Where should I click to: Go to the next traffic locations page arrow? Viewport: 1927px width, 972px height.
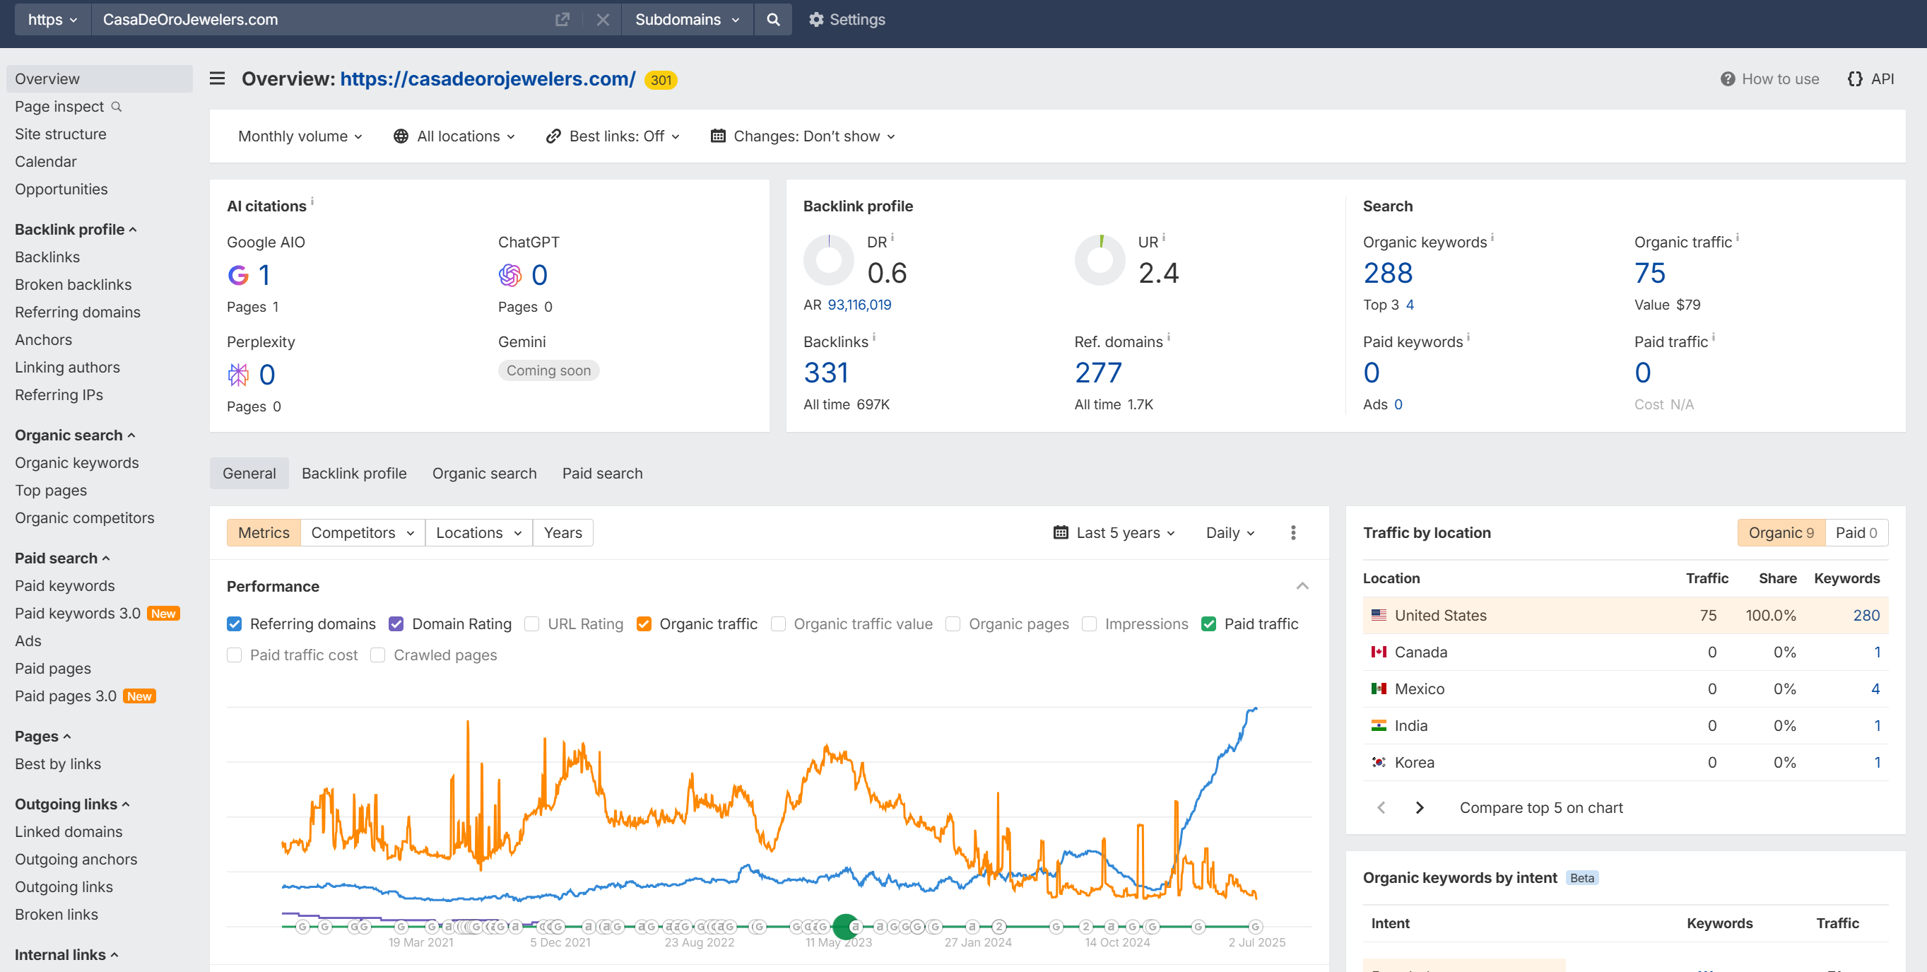pos(1420,808)
